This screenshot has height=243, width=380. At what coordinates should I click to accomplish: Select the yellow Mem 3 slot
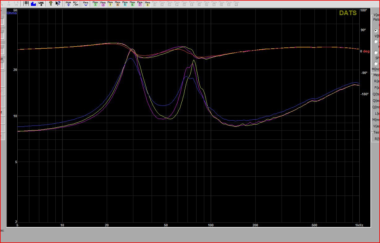(110, 4)
